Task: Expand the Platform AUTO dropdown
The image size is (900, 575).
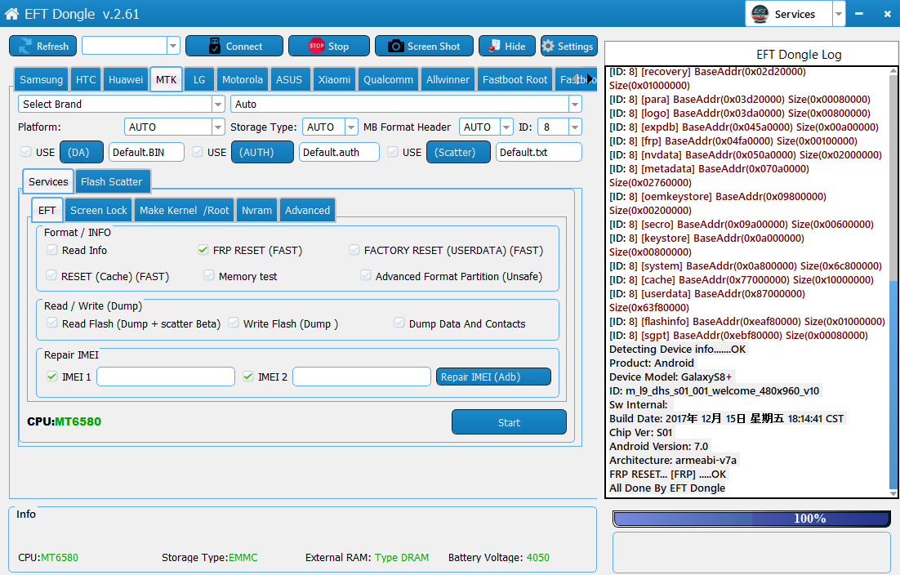Action: click(x=218, y=127)
